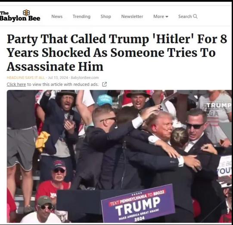Follow the BabylonBee.com byline link
This screenshot has width=233, height=225.
coord(85,78)
